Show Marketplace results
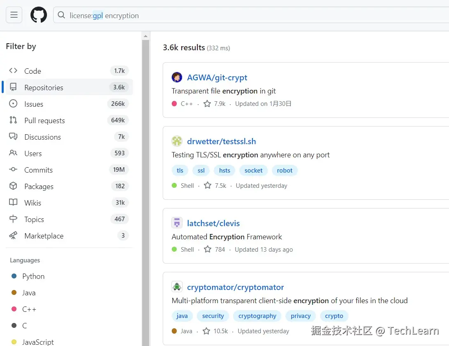This screenshot has width=449, height=346. click(x=69, y=236)
